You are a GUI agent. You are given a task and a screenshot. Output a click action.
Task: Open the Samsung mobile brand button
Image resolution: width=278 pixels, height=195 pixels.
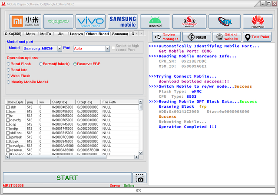[122, 21]
